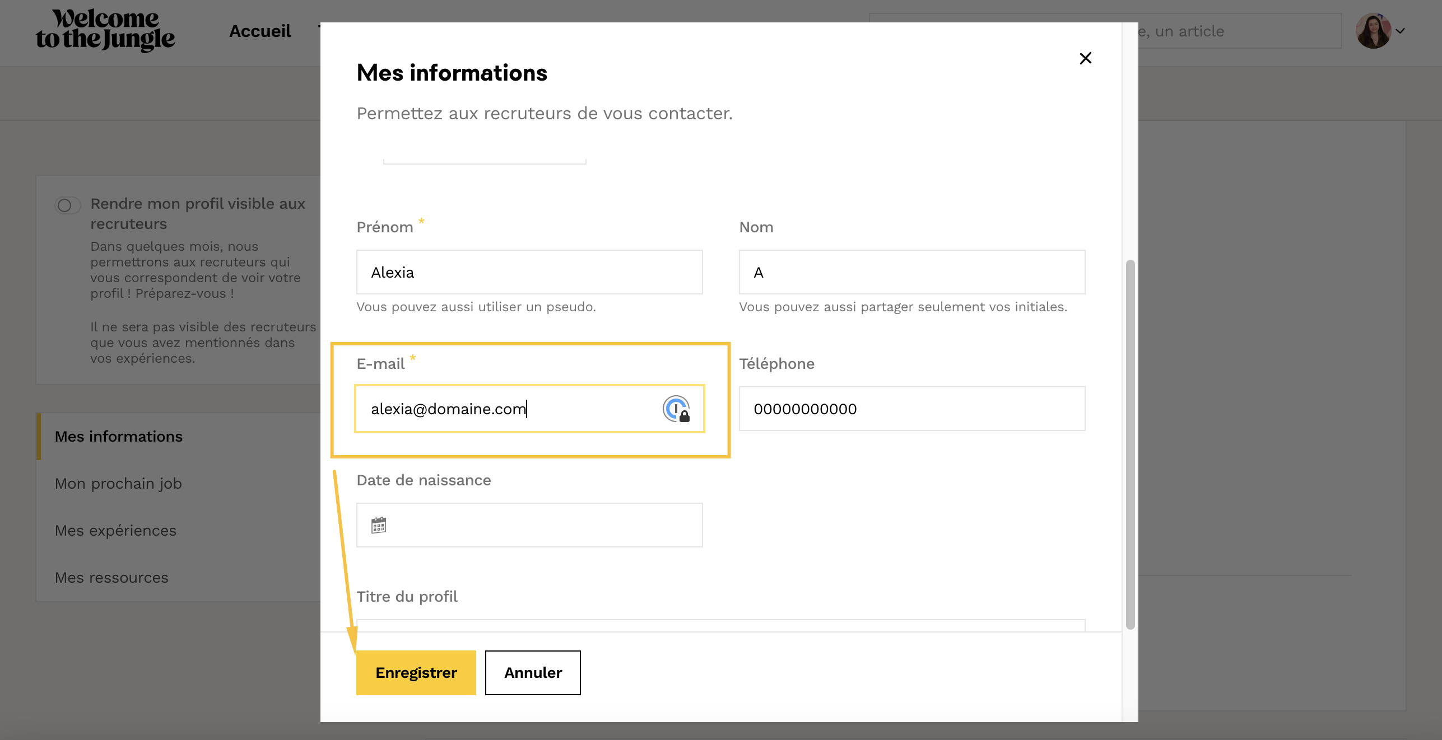Click the Welcome to the Jungle logo
This screenshot has height=740, width=1442.
[105, 30]
